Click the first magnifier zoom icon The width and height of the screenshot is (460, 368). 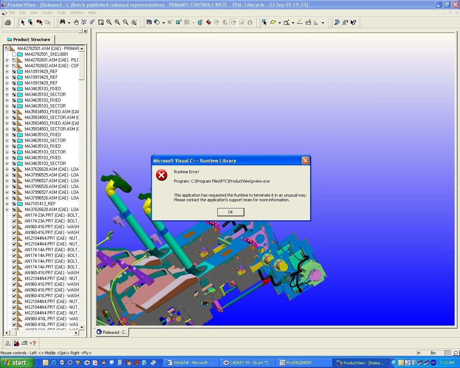coord(109,22)
